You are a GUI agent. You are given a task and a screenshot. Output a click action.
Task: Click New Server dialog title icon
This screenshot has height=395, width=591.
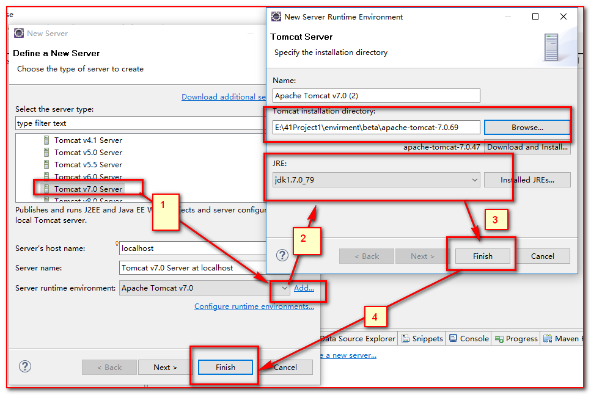(19, 33)
